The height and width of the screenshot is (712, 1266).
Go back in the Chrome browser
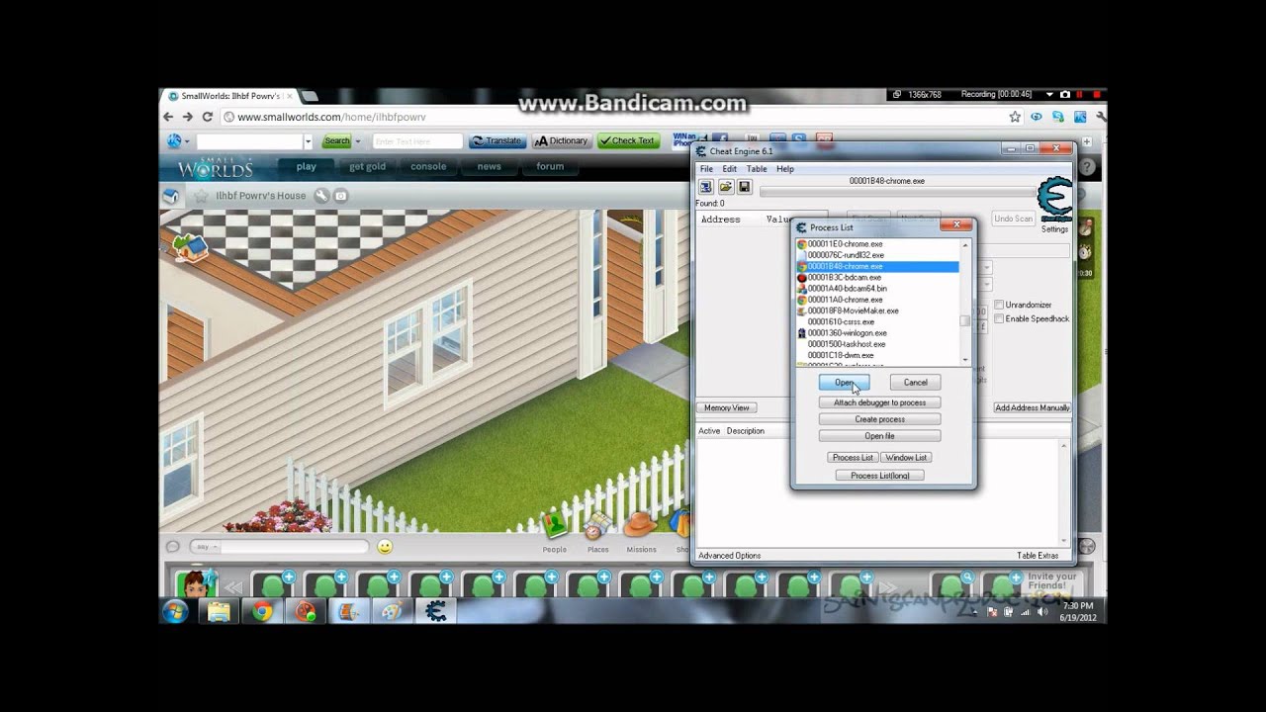(168, 117)
